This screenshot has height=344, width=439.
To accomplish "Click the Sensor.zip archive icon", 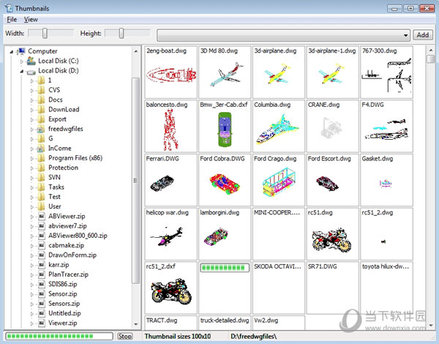I will click(x=42, y=293).
